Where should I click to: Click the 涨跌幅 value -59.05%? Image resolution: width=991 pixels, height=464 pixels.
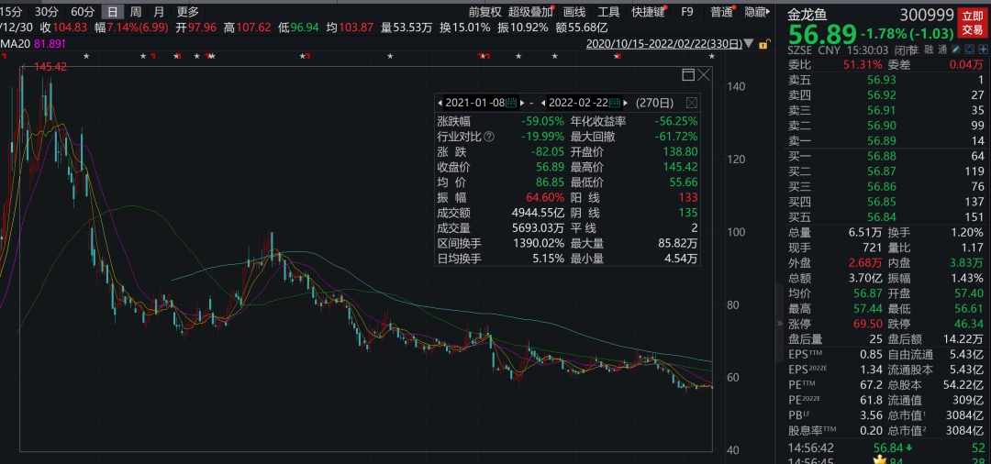pyautogui.click(x=543, y=122)
